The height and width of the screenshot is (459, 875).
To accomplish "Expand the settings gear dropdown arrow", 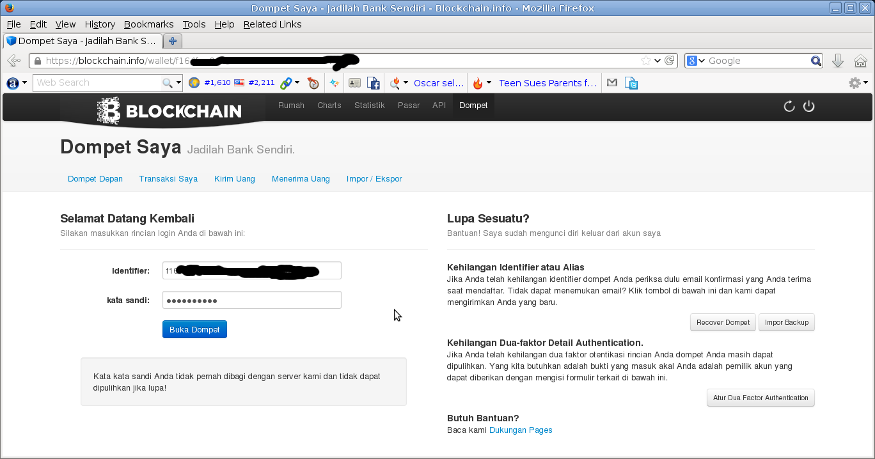I will pos(865,83).
